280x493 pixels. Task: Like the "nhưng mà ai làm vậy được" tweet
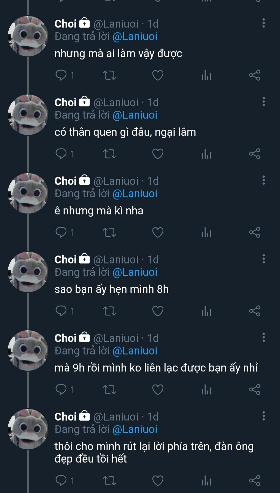[158, 75]
